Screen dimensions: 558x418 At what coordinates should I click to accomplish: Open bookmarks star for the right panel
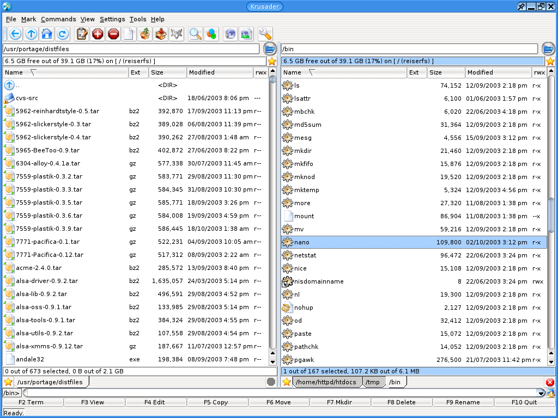click(550, 61)
